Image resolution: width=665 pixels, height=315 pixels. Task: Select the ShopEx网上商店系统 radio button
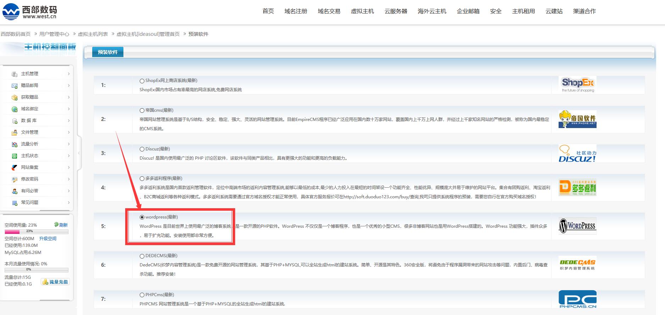click(x=142, y=81)
